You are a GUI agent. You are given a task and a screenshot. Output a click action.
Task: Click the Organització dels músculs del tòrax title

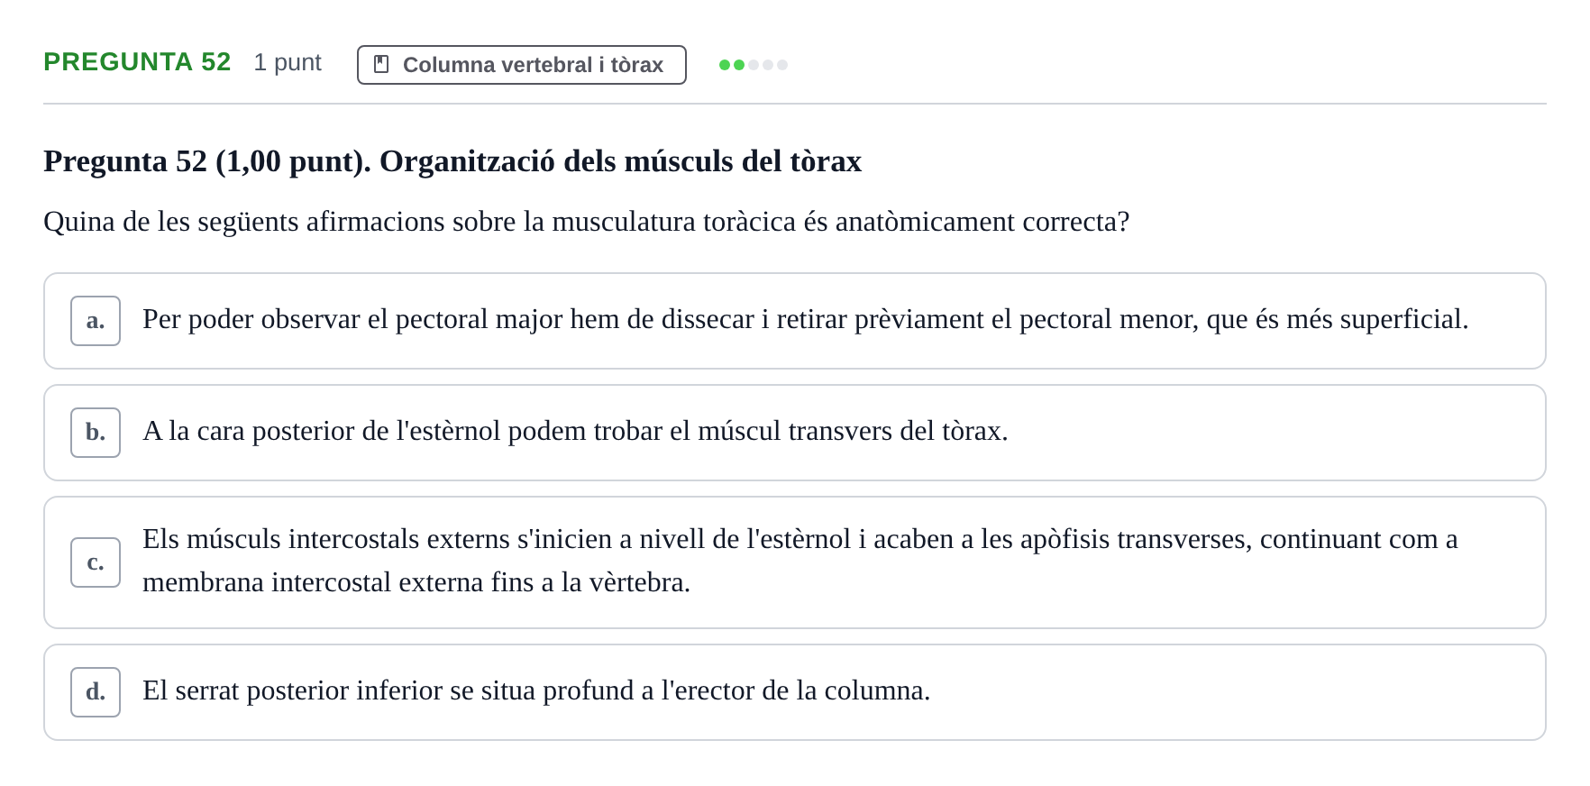(452, 161)
